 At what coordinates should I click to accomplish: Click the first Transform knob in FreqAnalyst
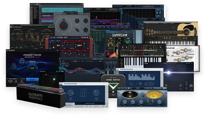pos(157,13)
